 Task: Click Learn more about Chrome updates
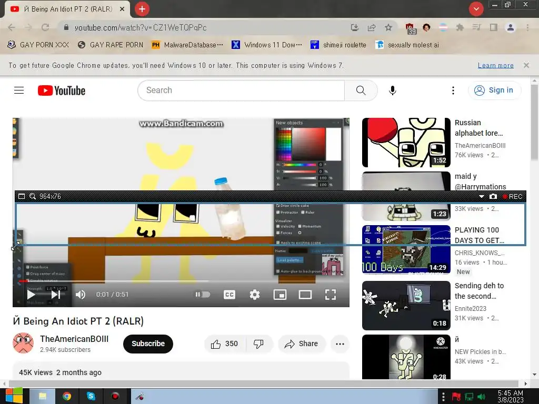[x=495, y=65]
